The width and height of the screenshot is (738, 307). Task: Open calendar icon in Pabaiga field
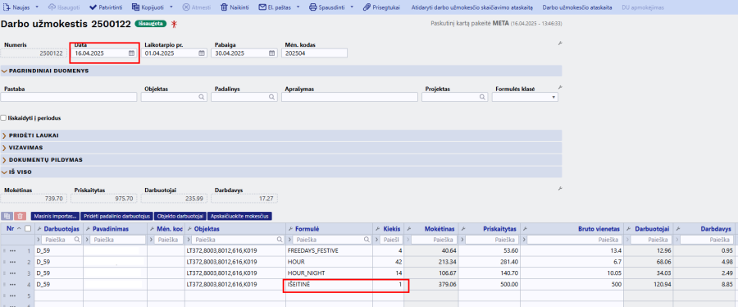(x=271, y=53)
